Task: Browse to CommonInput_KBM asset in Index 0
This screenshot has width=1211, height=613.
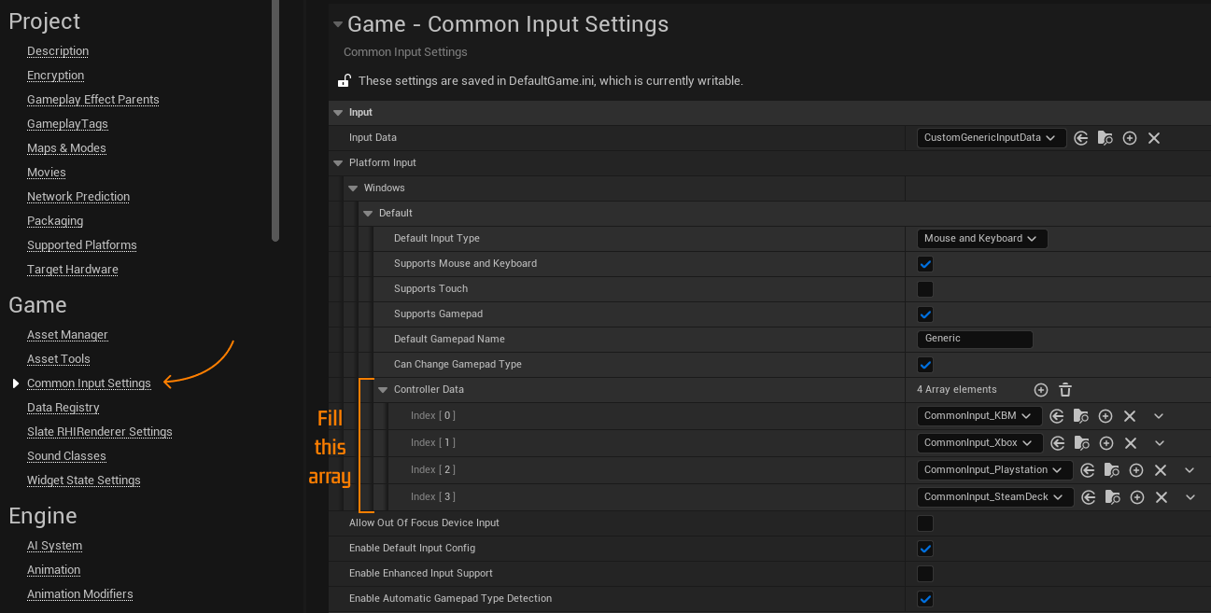Action: click(x=1081, y=416)
